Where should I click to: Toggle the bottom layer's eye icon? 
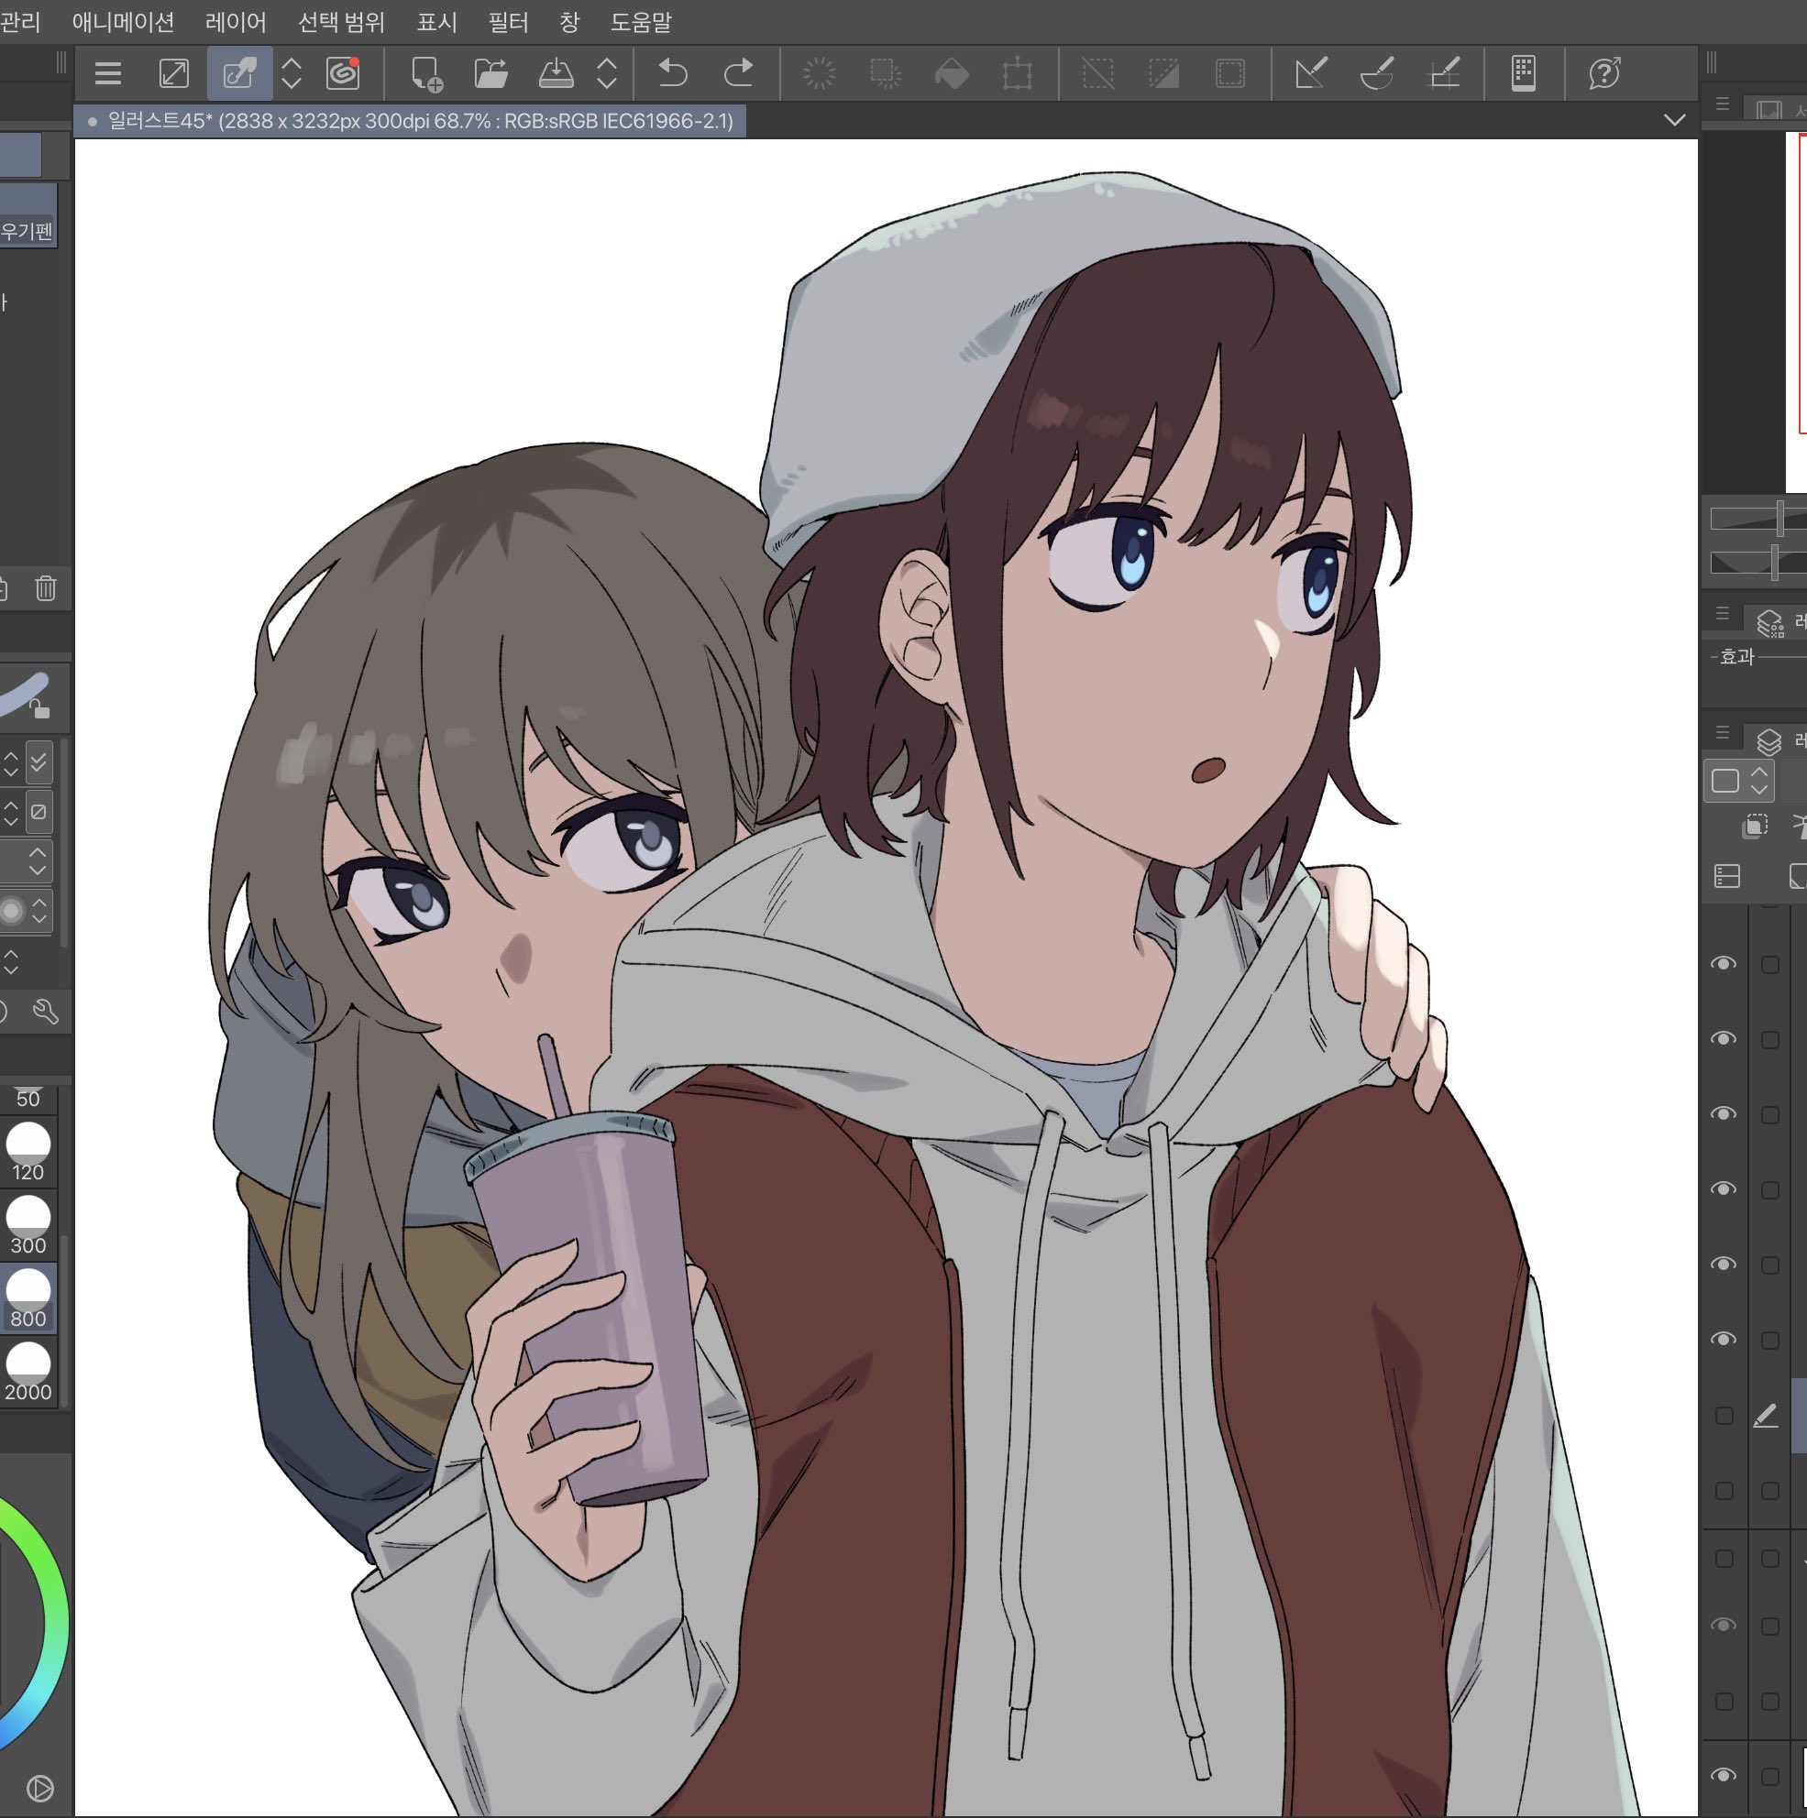[1724, 1775]
